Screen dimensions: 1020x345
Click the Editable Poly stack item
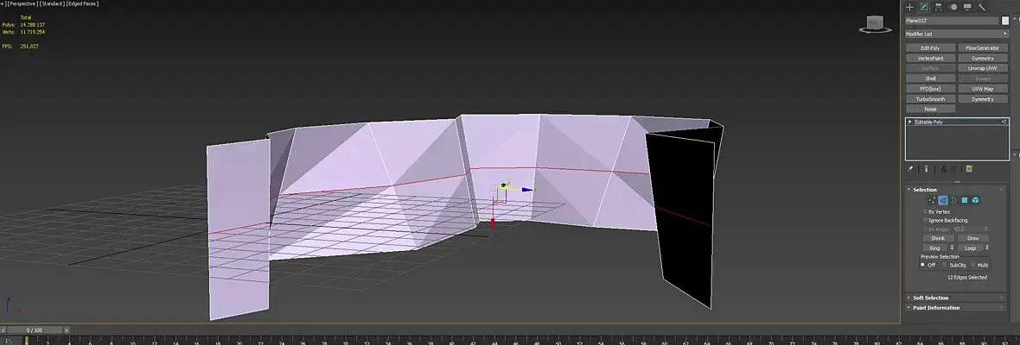tap(956, 122)
